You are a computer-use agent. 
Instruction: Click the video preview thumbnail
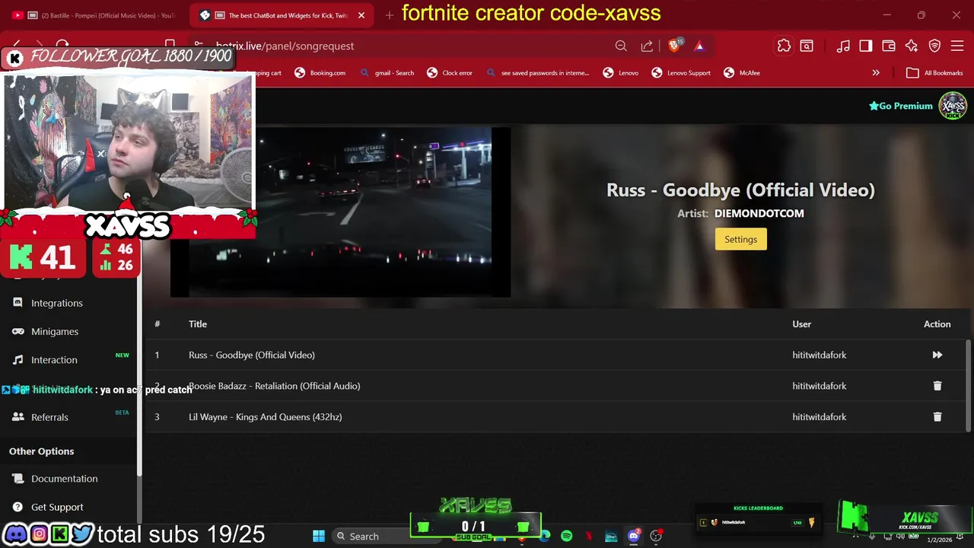tap(340, 212)
